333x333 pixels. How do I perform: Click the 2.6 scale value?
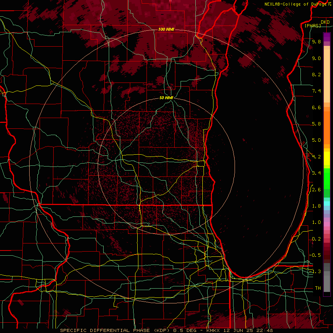(316, 190)
